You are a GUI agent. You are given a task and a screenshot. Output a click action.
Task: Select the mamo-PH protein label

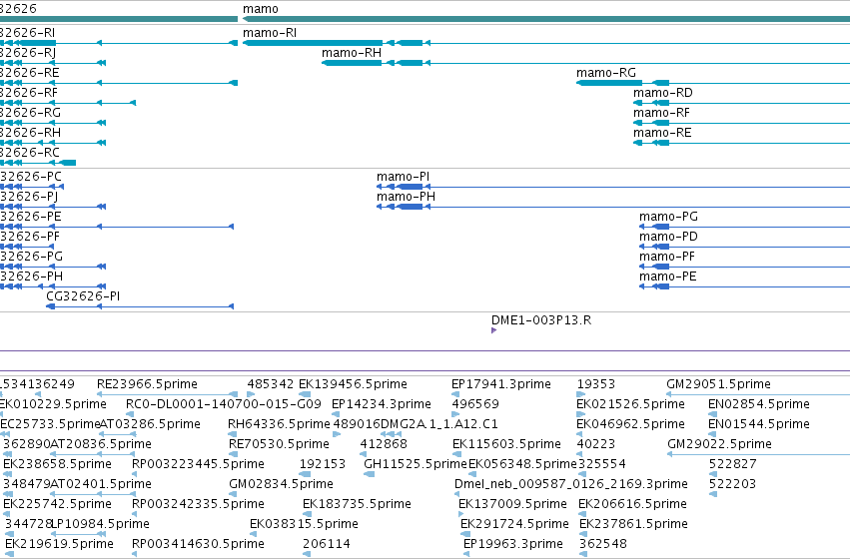(407, 197)
